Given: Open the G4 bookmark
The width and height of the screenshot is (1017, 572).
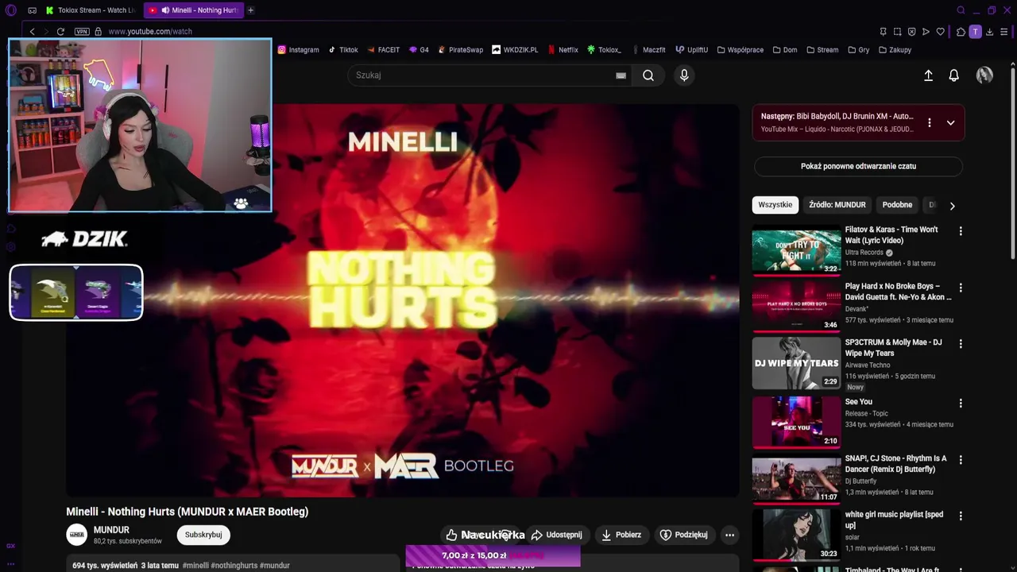Looking at the screenshot, I should 419,49.
